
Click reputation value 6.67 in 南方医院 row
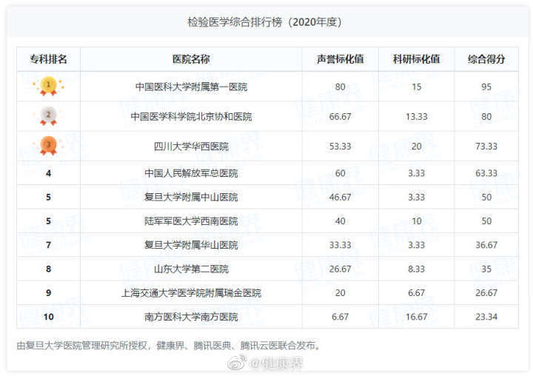[x=341, y=317]
